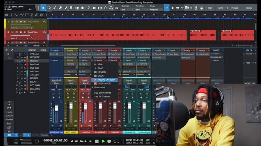The image size is (261, 146).
Task: Select the Eraser tool
Action: click(60, 8)
